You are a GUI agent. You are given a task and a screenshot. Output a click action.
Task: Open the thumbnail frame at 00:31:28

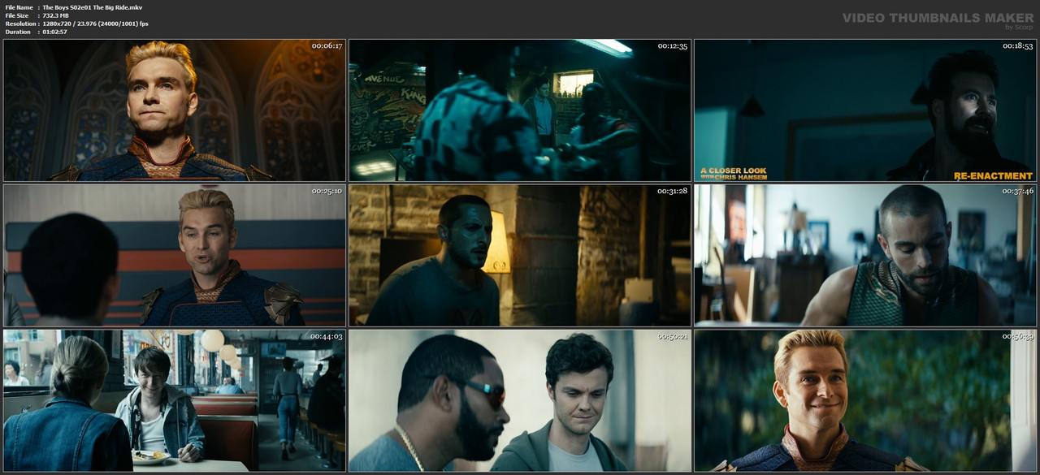click(x=520, y=255)
